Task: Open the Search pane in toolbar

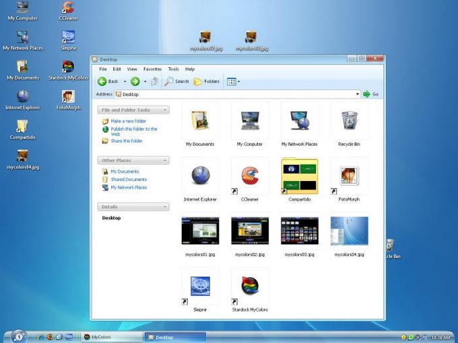Action: (176, 81)
